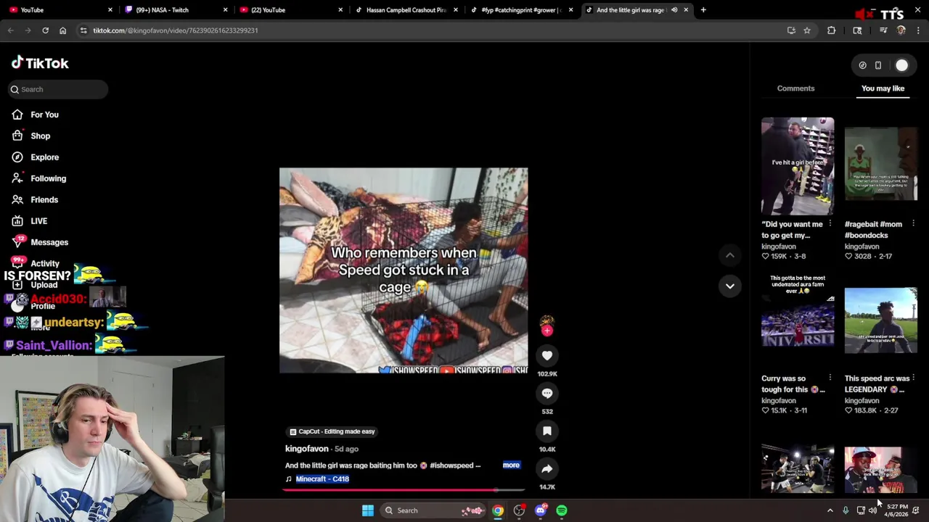Switch to the NASA - Twitch tab
Screen dimensions: 929x522
tap(174, 10)
